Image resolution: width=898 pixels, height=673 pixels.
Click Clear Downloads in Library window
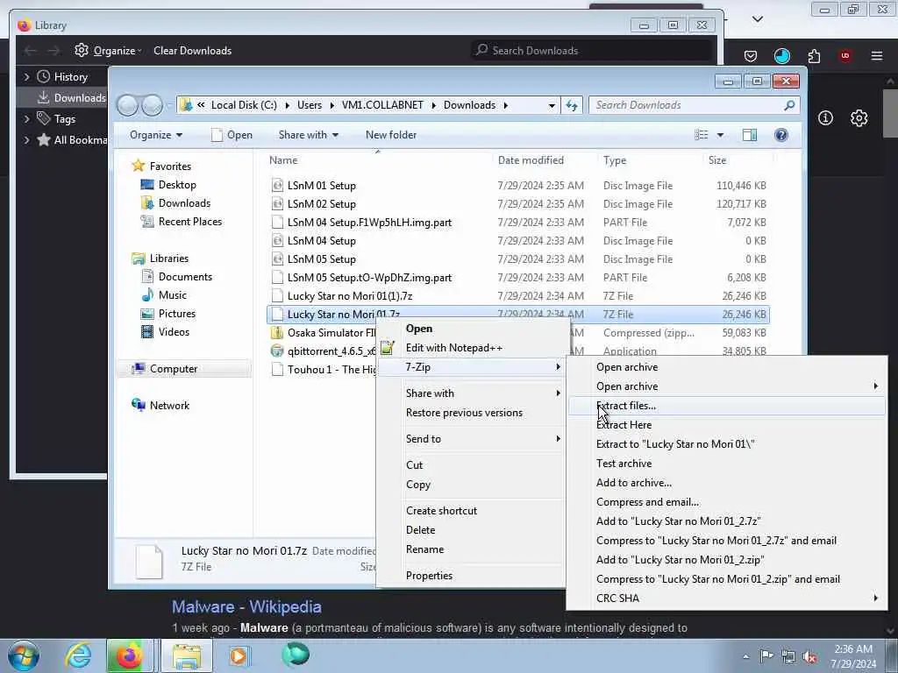tap(192, 50)
